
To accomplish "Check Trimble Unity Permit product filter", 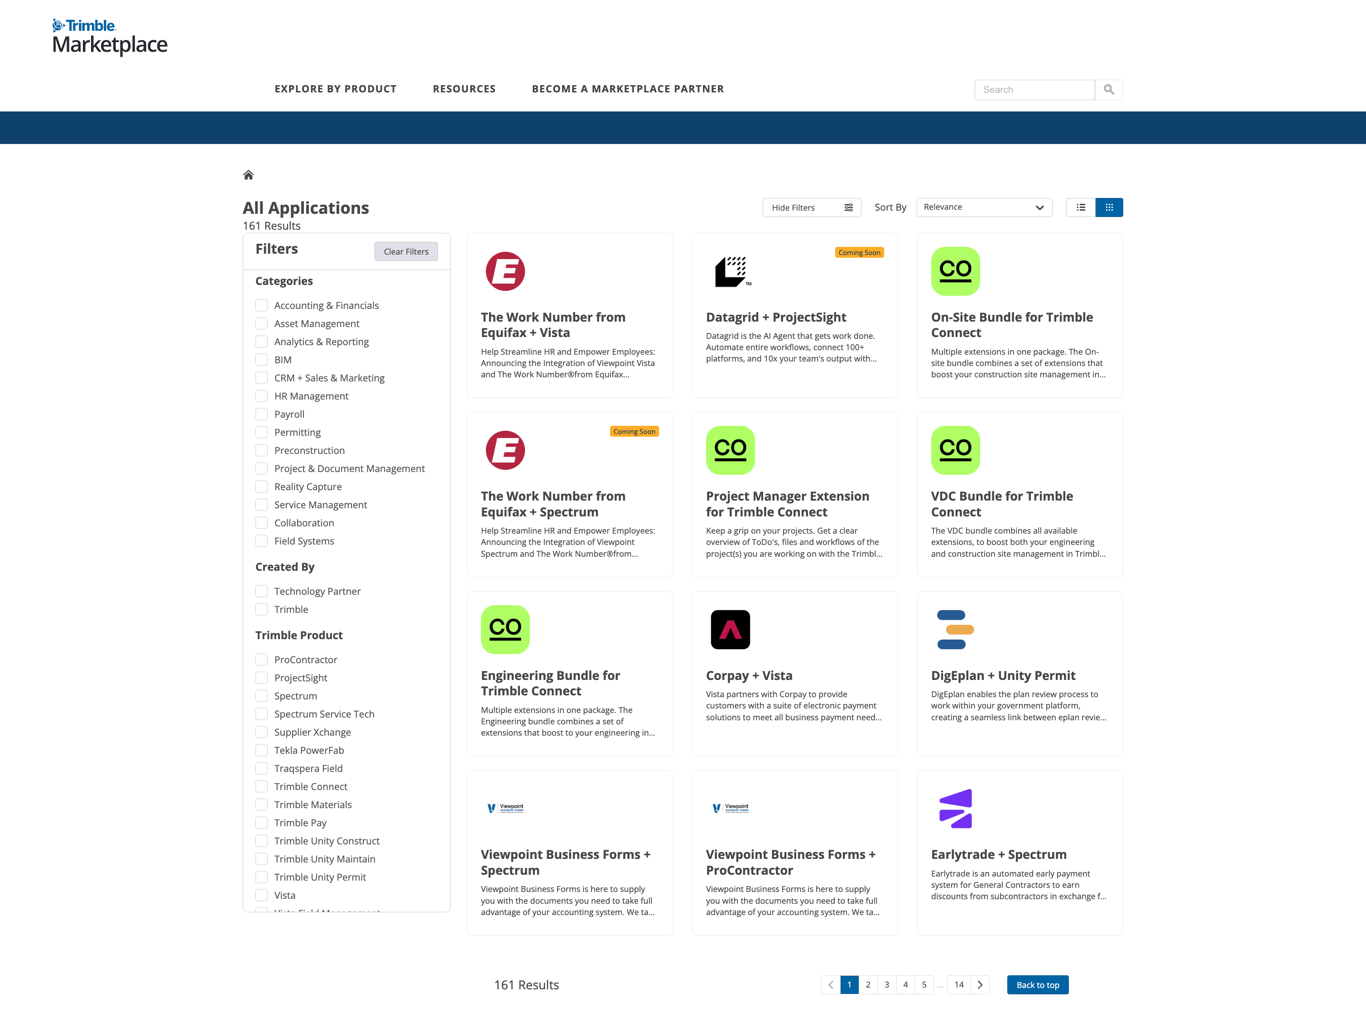I will pos(262,877).
